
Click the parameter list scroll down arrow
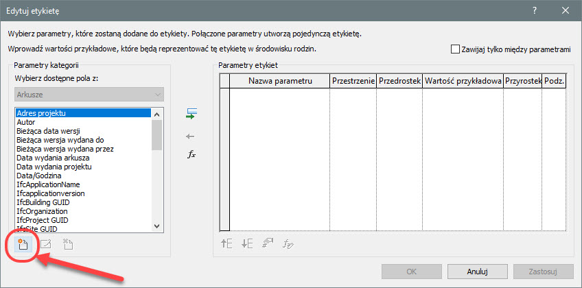coord(156,228)
